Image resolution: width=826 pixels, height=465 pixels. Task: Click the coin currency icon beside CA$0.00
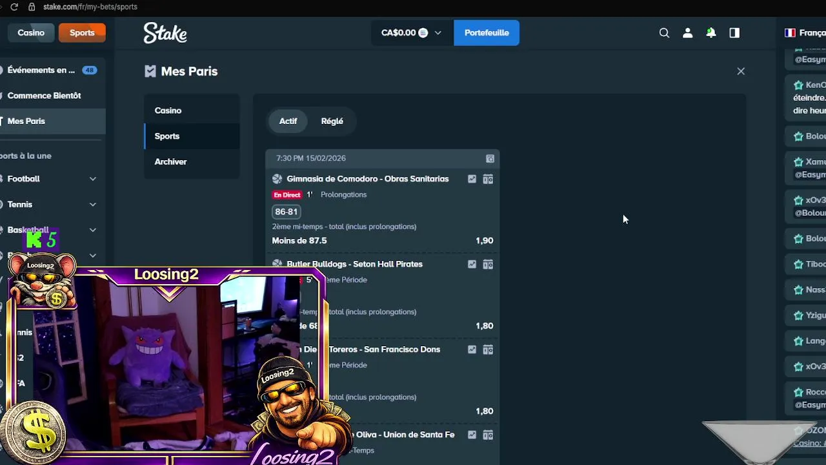tap(423, 33)
